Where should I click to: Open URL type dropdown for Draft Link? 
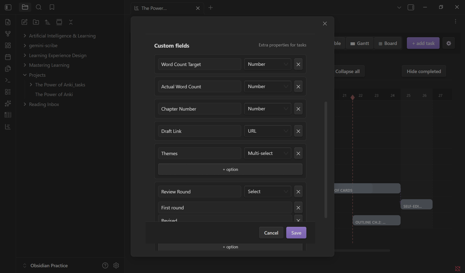point(267,131)
